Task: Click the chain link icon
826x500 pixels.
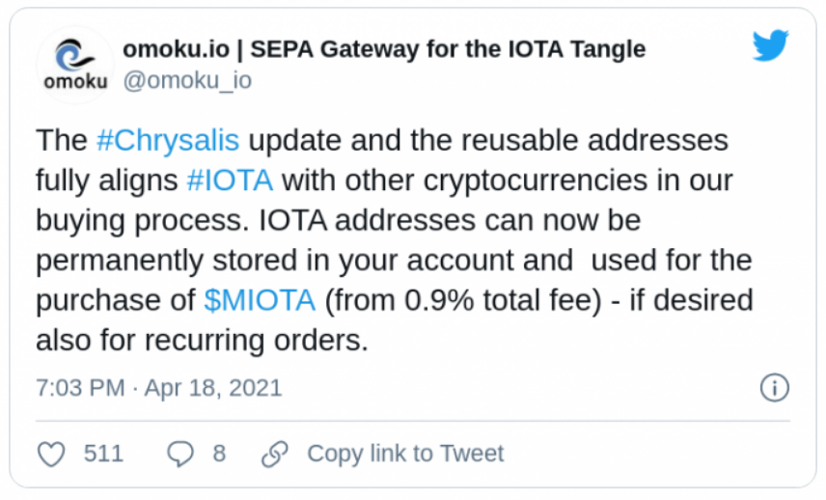Action: coord(275,453)
